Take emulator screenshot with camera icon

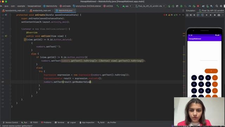click(219, 15)
